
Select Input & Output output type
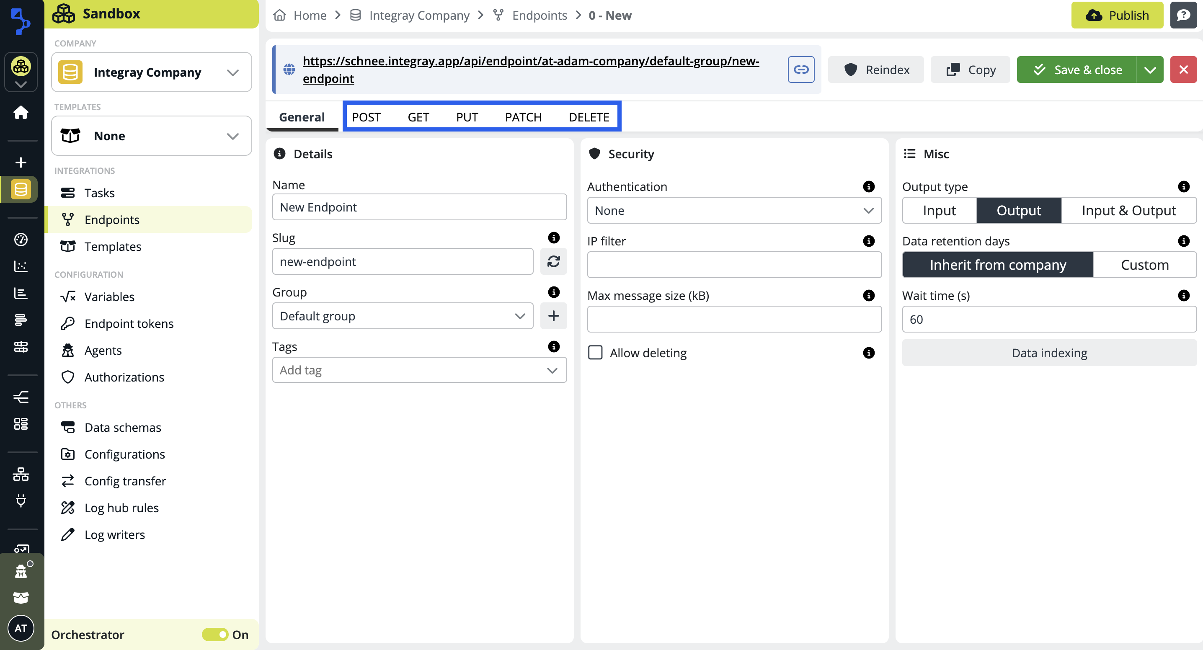point(1129,211)
